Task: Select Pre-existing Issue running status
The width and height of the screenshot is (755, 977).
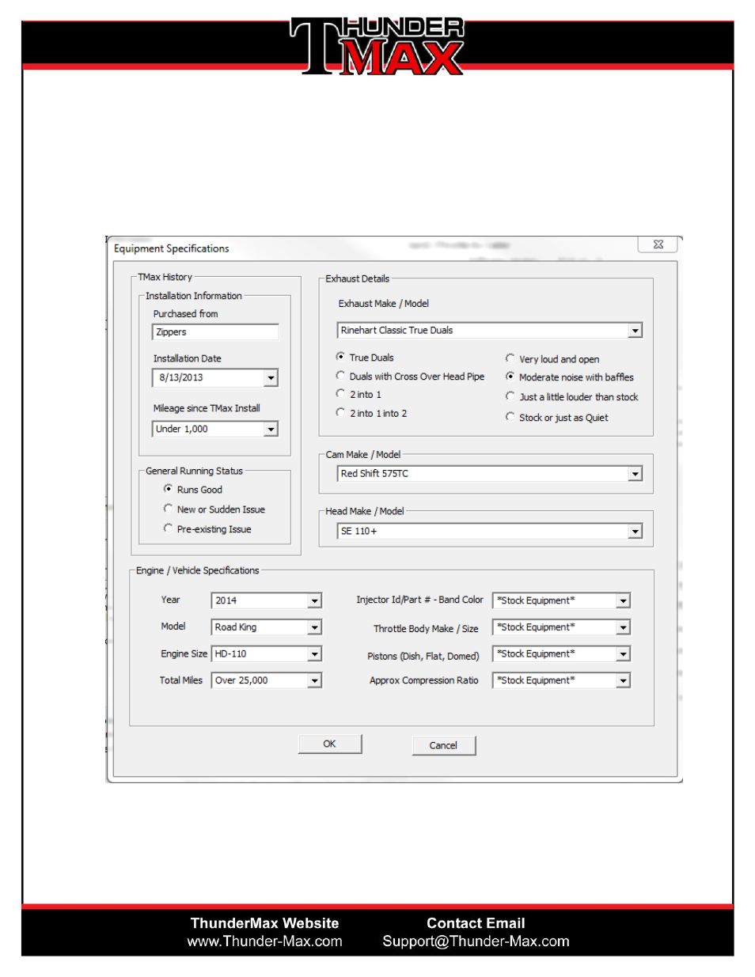Action: click(168, 528)
